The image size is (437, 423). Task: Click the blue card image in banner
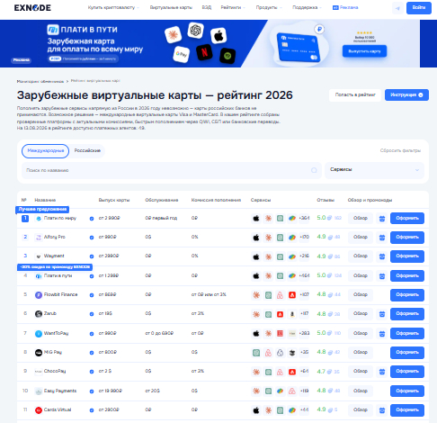pos(299,47)
